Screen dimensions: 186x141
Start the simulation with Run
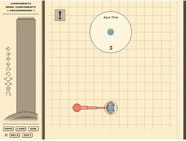click(33, 129)
